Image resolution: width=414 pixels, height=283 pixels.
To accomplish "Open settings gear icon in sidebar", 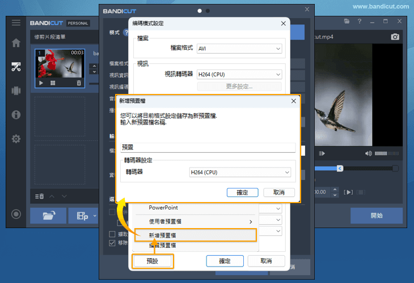I will tap(16, 139).
